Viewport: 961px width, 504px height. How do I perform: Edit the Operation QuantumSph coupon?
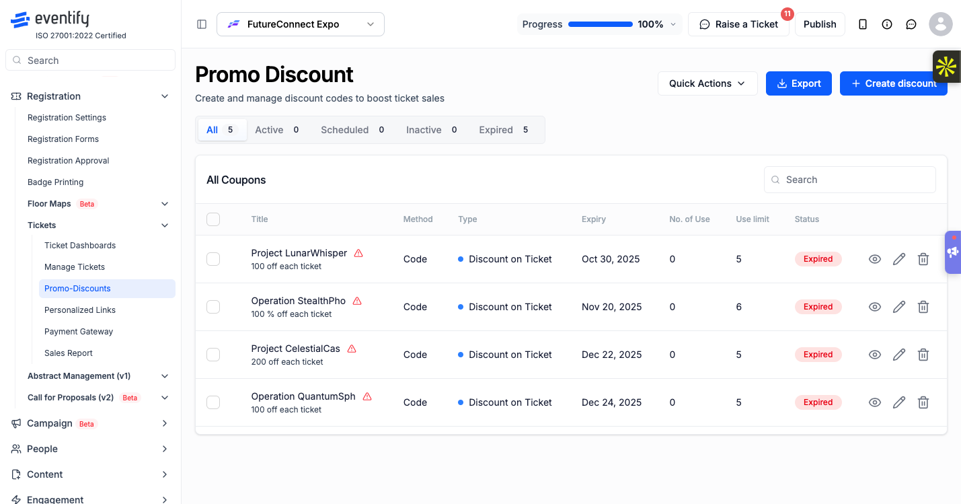click(x=899, y=402)
